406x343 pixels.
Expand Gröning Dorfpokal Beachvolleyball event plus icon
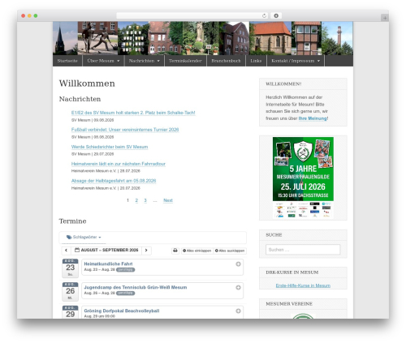(238, 311)
